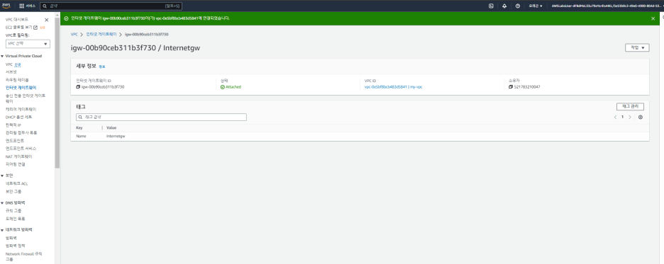Viewport: 664px width, 264px height.
Task: Open Network Firewall 규칙 그룹 sidebar item
Action: click(23, 256)
